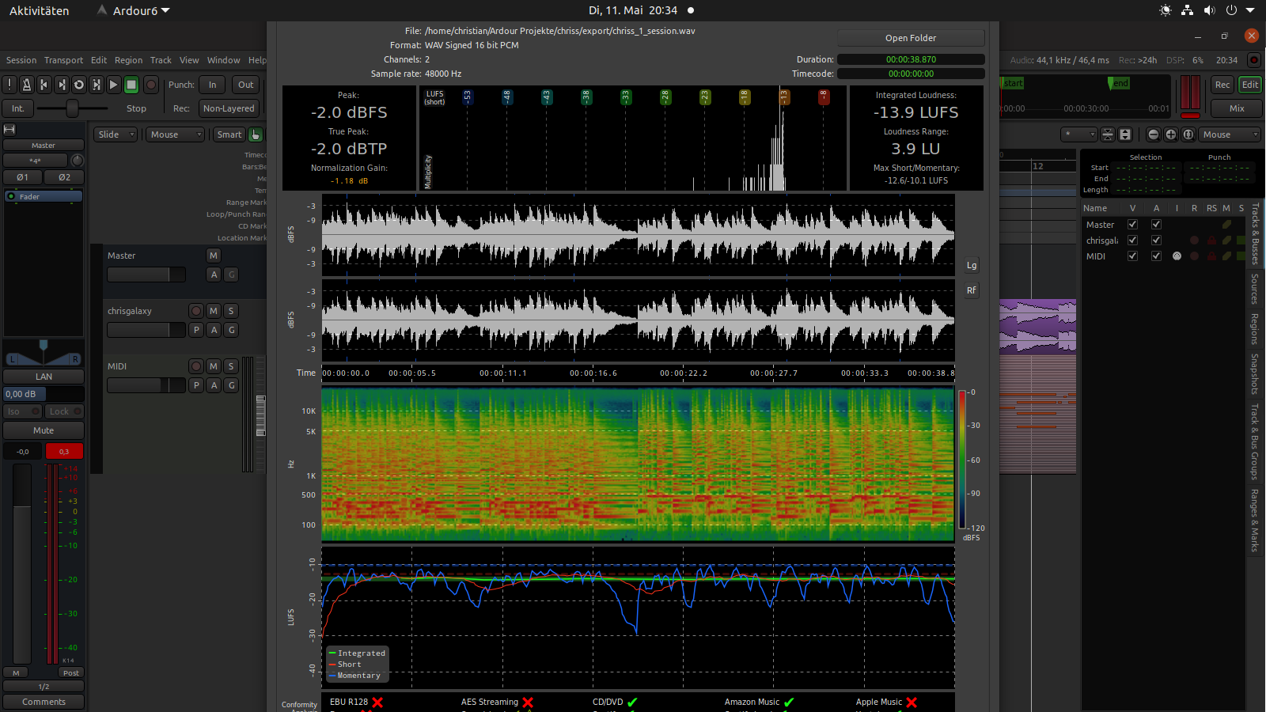The width and height of the screenshot is (1266, 712).
Task: Click the zoom in magnifier icon
Action: point(1171,134)
